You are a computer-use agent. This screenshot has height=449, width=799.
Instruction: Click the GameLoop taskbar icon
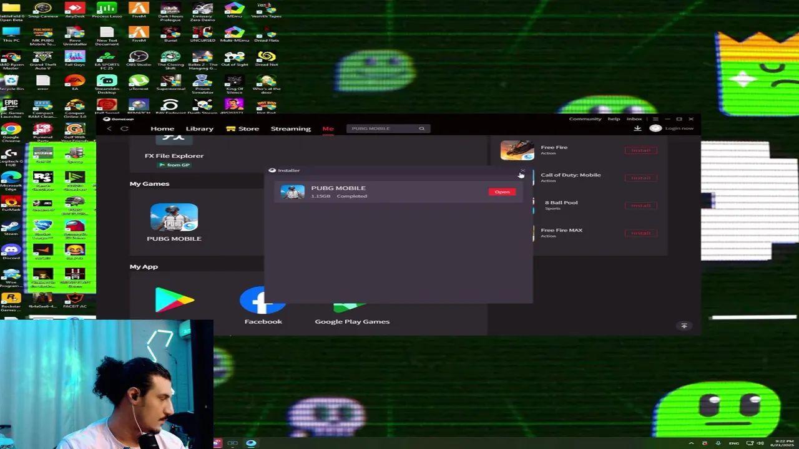point(251,443)
